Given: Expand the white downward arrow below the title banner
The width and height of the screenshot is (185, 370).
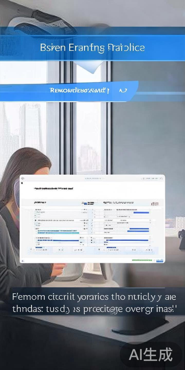Looking at the screenshot, I should [93, 67].
